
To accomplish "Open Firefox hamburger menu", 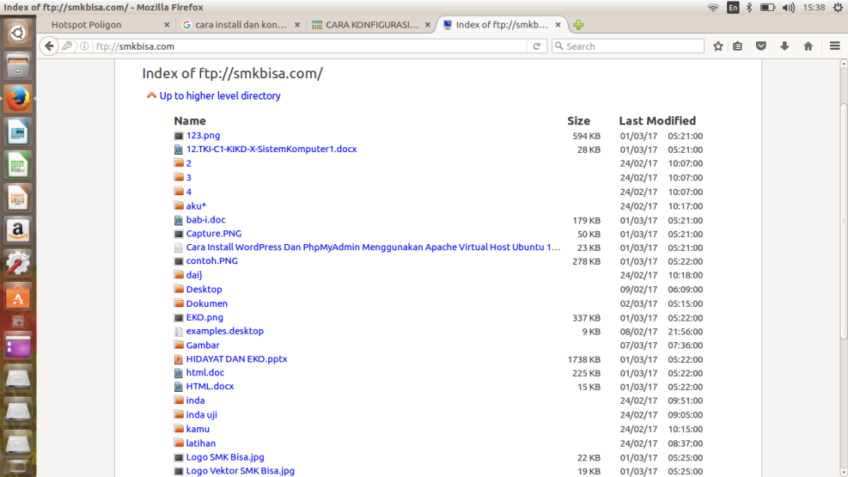I will 834,46.
